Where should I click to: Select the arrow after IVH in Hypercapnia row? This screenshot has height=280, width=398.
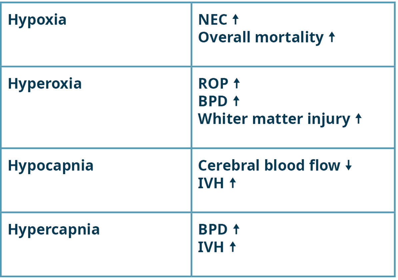pos(233,247)
